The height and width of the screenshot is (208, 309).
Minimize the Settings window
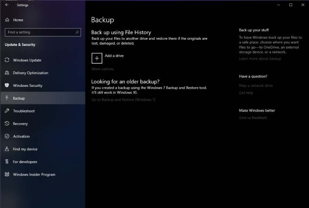(x=278, y=5)
